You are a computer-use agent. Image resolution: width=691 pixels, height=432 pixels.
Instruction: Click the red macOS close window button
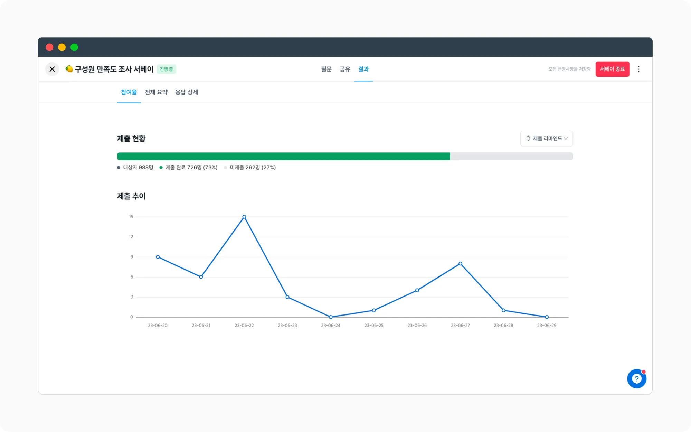pyautogui.click(x=49, y=47)
